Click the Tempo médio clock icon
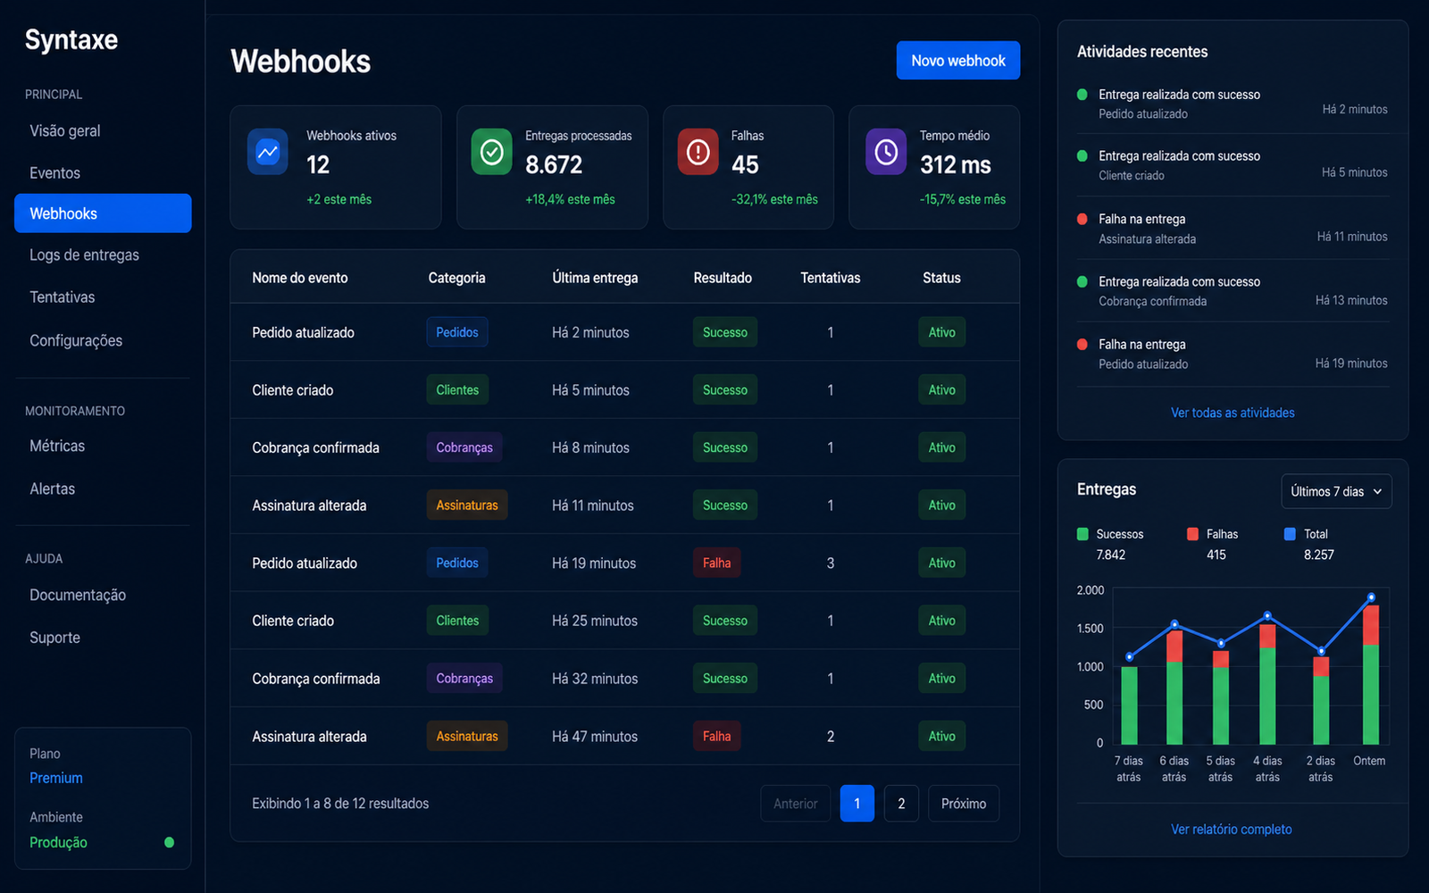The image size is (1429, 893). pos(886,152)
